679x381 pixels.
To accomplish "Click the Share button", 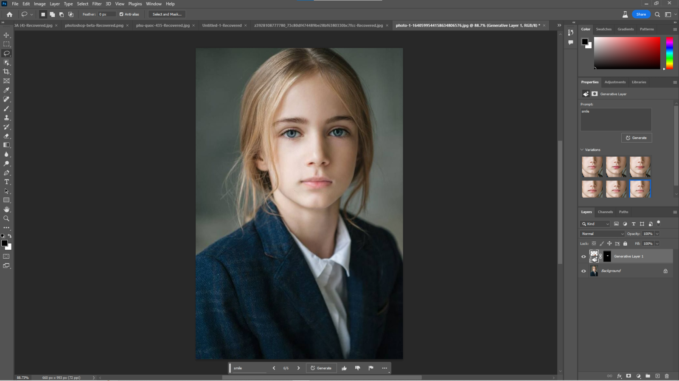I will (641, 14).
